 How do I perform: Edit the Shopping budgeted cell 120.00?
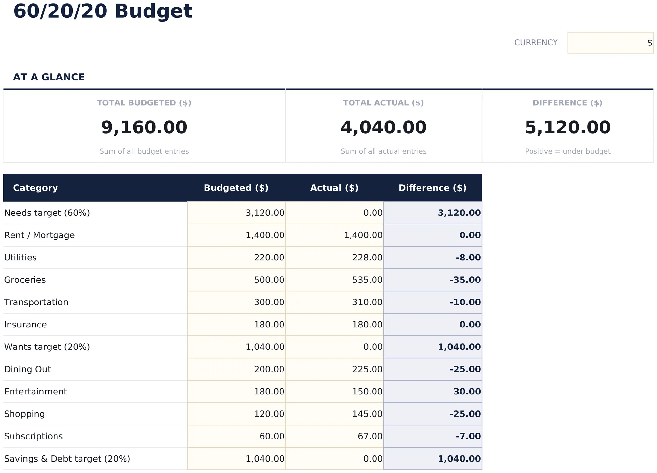(x=236, y=414)
